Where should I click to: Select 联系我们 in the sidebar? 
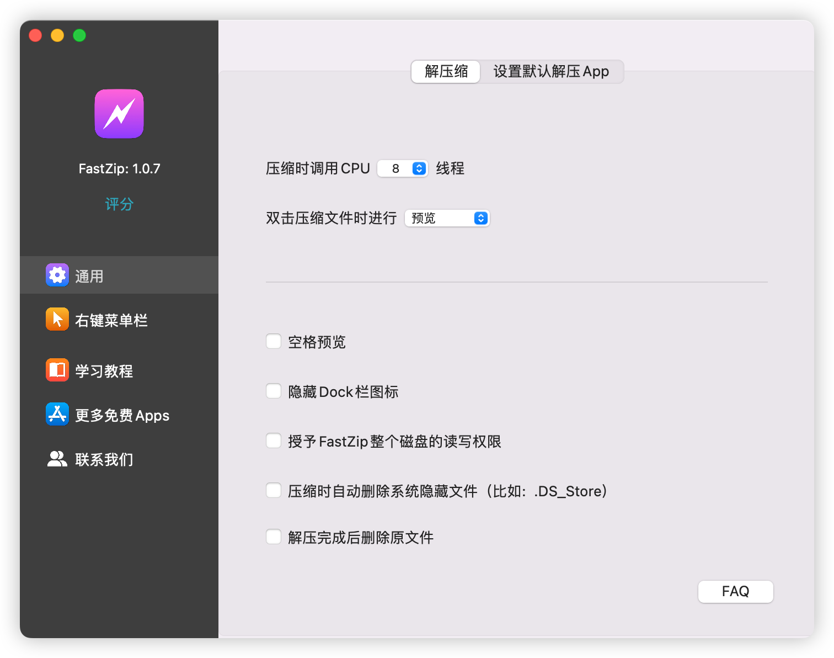pos(105,459)
